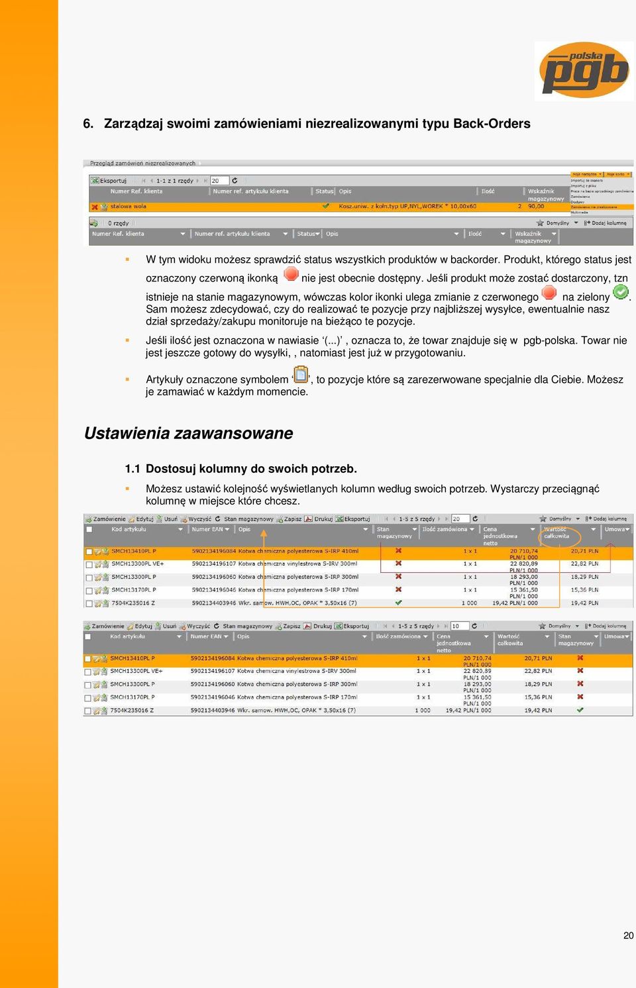Click Wyczyść in the toolbar of the 20-rows grid
The image size is (636, 988).
click(x=195, y=519)
